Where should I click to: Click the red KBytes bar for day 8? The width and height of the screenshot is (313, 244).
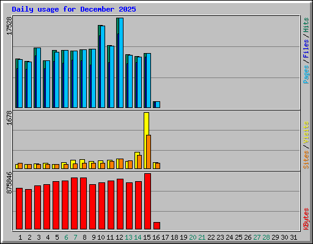83,203
